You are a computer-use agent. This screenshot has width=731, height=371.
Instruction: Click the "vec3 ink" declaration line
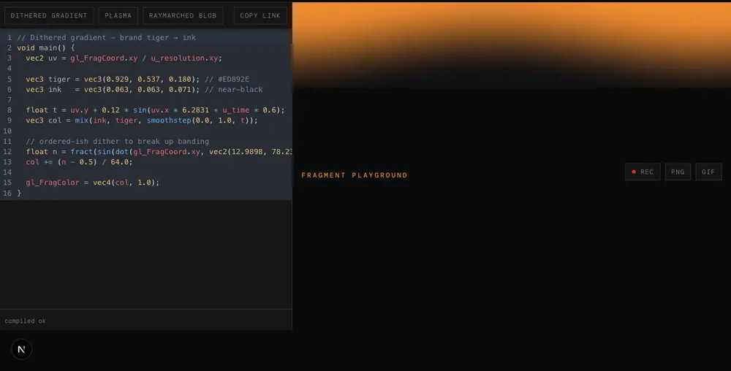(145, 89)
